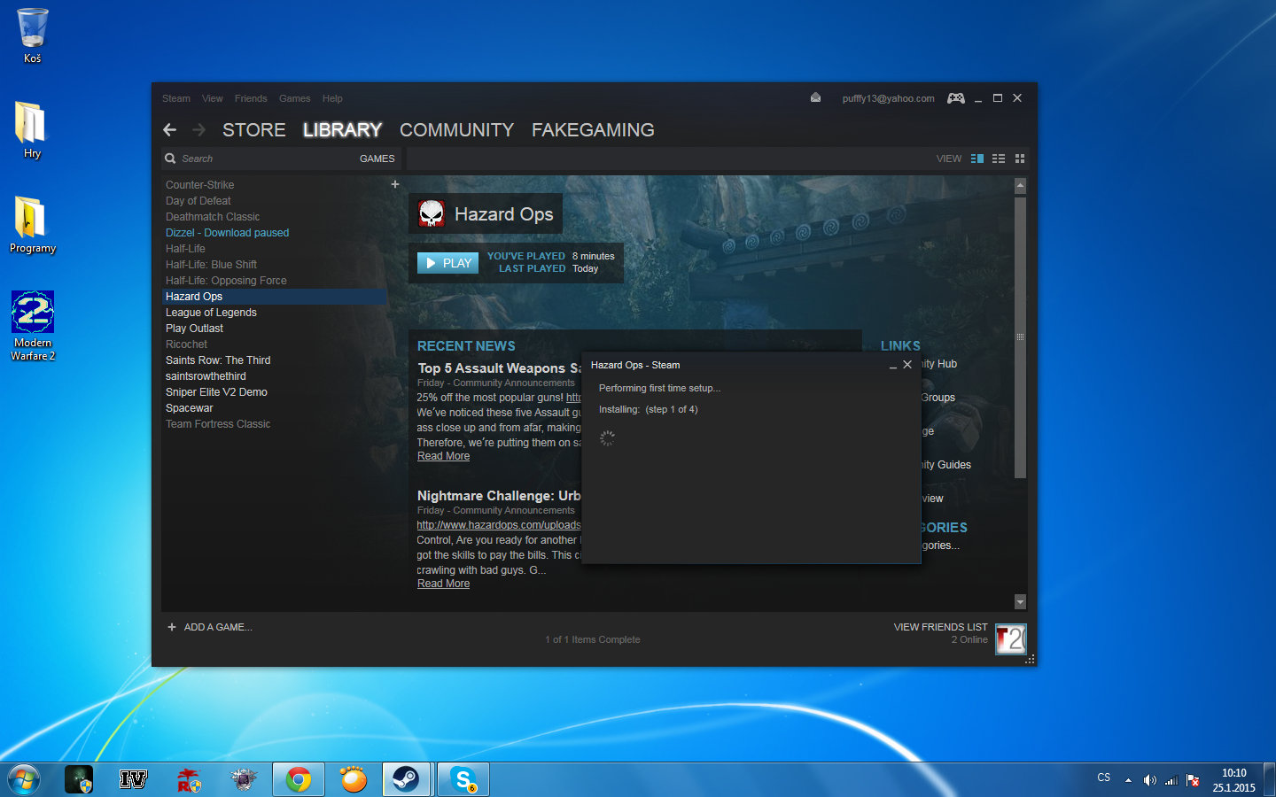Select Day of Defeat in the library
The image size is (1276, 797).
tap(198, 201)
